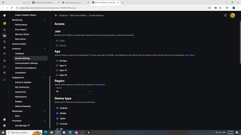Collapse the navigation panel using the menu icon
This screenshot has height=135, width=241.
click(56, 15)
